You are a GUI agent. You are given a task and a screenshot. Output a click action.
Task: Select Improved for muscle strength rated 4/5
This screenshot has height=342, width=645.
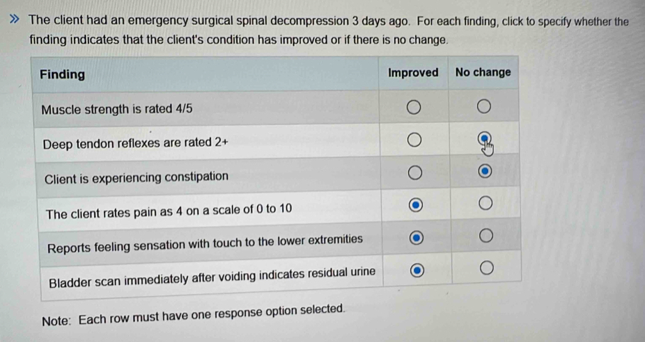click(414, 107)
